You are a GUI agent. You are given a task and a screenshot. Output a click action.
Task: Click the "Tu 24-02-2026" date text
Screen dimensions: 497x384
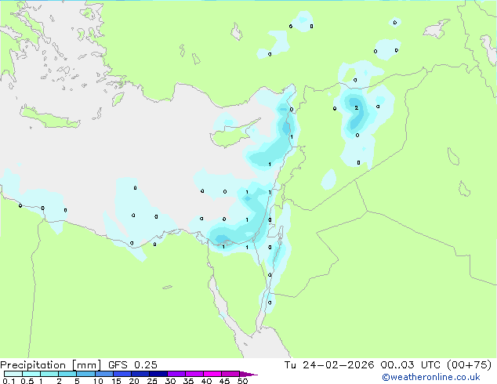point(329,365)
